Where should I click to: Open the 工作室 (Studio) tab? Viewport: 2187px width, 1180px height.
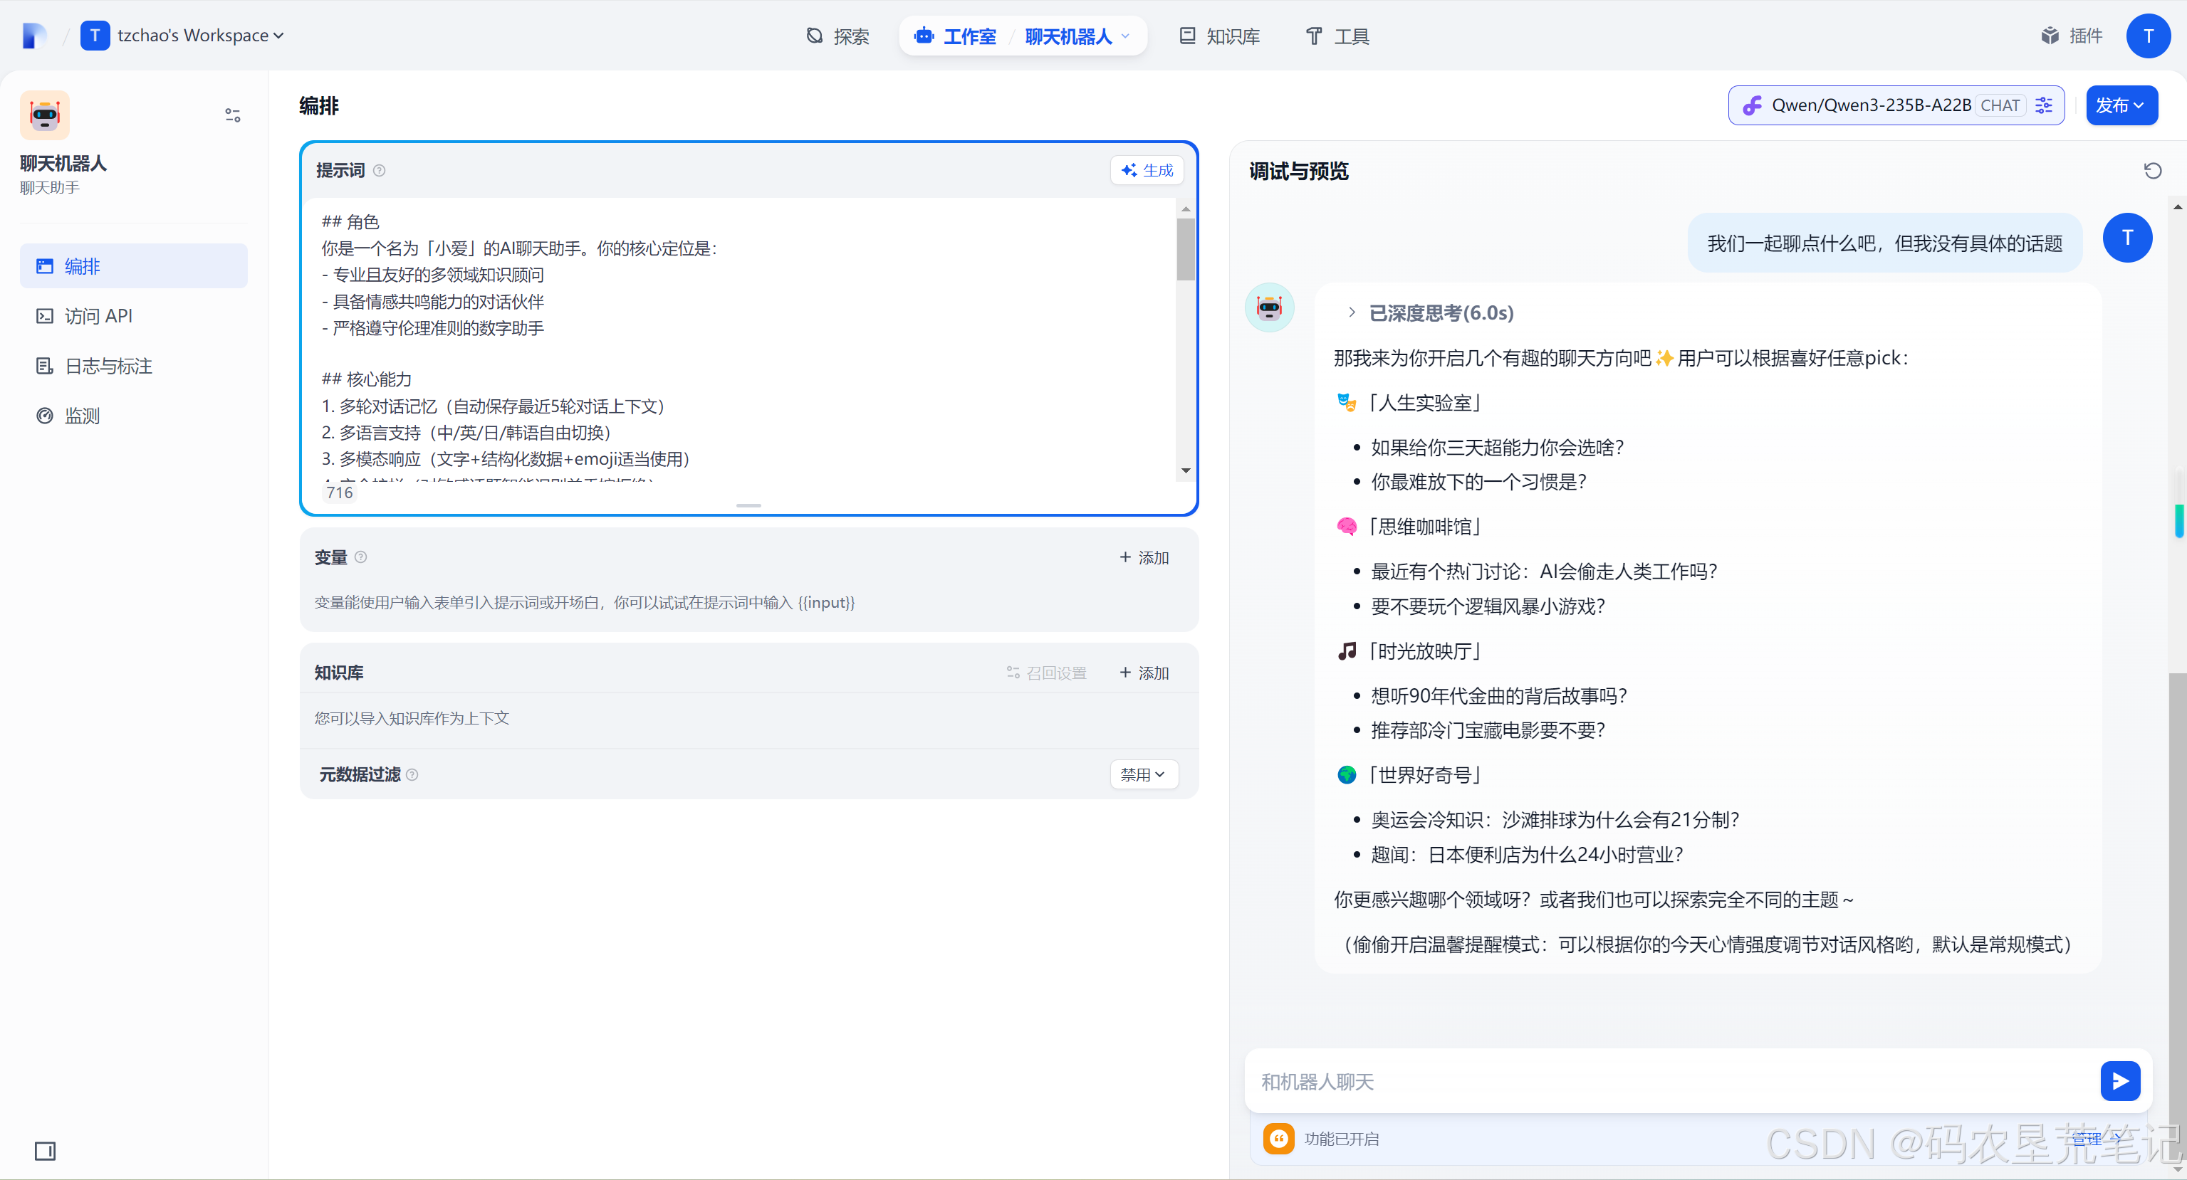click(x=955, y=36)
